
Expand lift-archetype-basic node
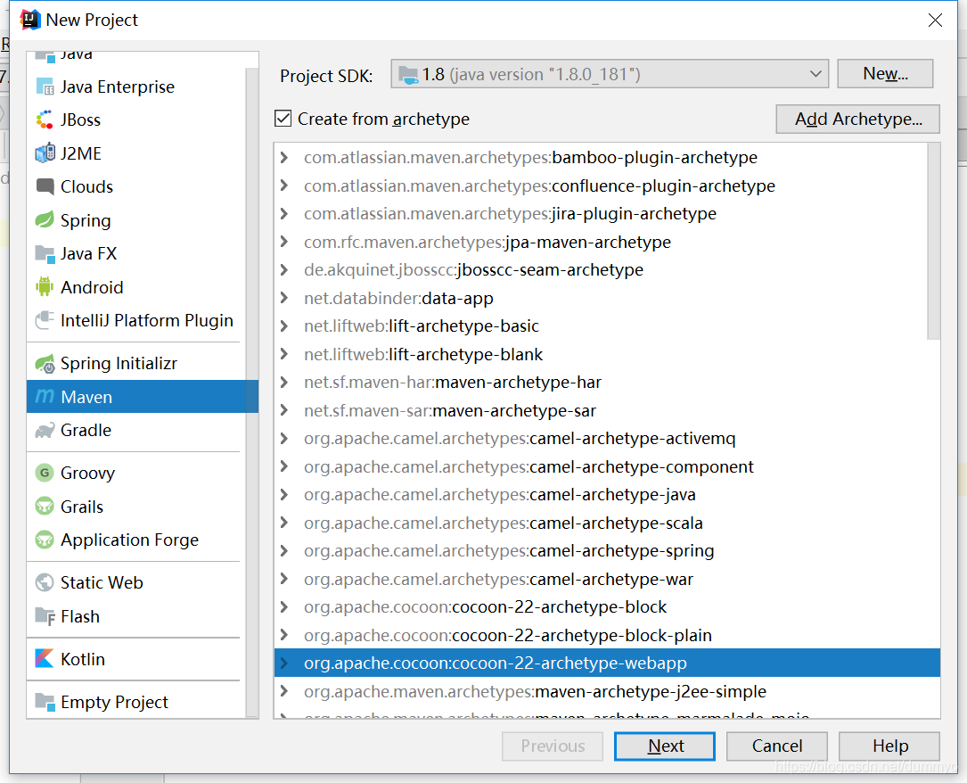coord(283,326)
